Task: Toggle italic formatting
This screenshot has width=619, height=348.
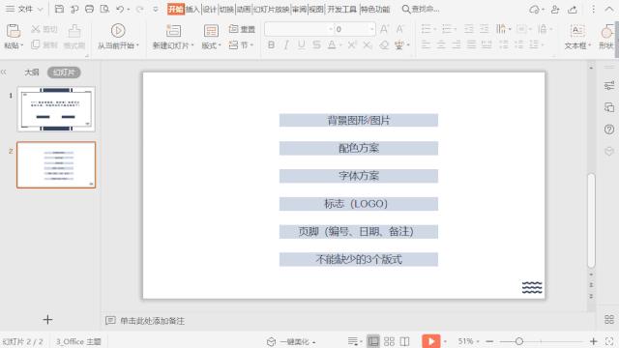Action: pyautogui.click(x=286, y=45)
